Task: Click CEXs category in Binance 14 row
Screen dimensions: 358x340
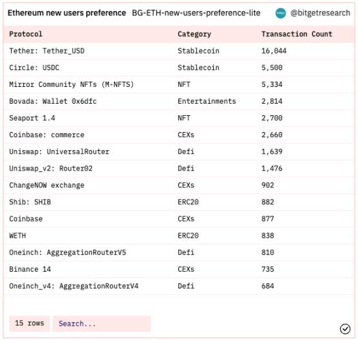Action: [x=186, y=269]
